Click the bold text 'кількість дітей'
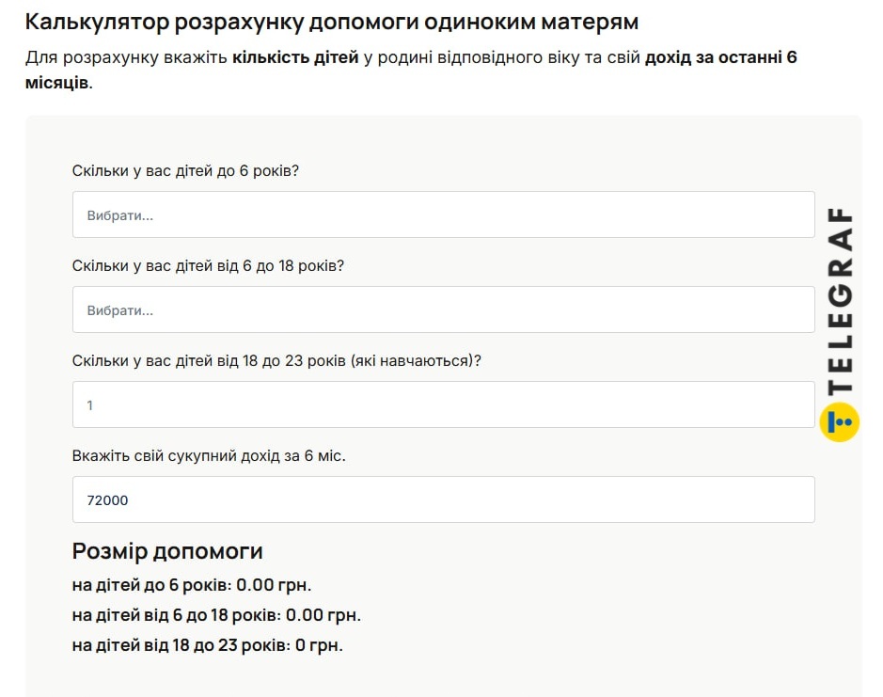 pyautogui.click(x=295, y=57)
